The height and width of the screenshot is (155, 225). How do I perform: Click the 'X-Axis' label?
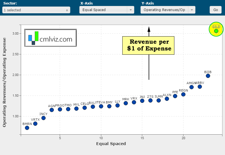(86, 3)
